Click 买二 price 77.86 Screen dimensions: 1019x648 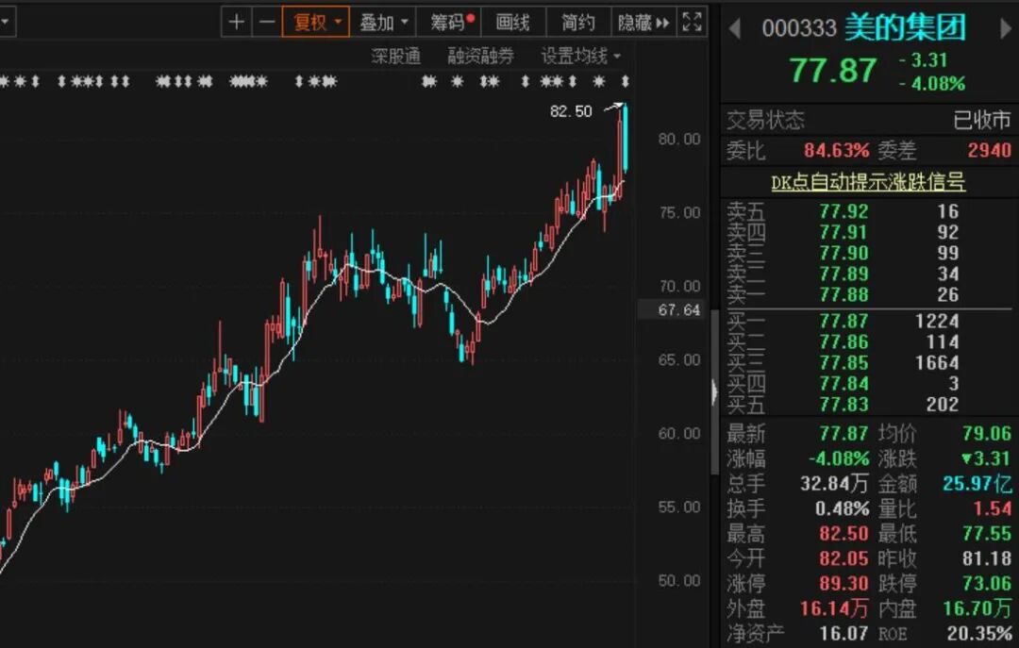pos(844,341)
